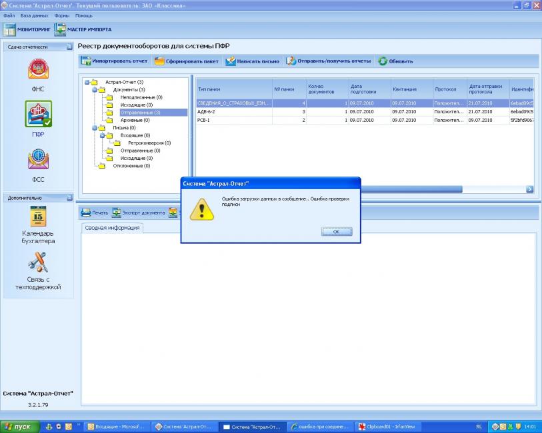Screen dimensions: 542x433
Task: Click Написать письмо envelope button
Action: coord(252,61)
